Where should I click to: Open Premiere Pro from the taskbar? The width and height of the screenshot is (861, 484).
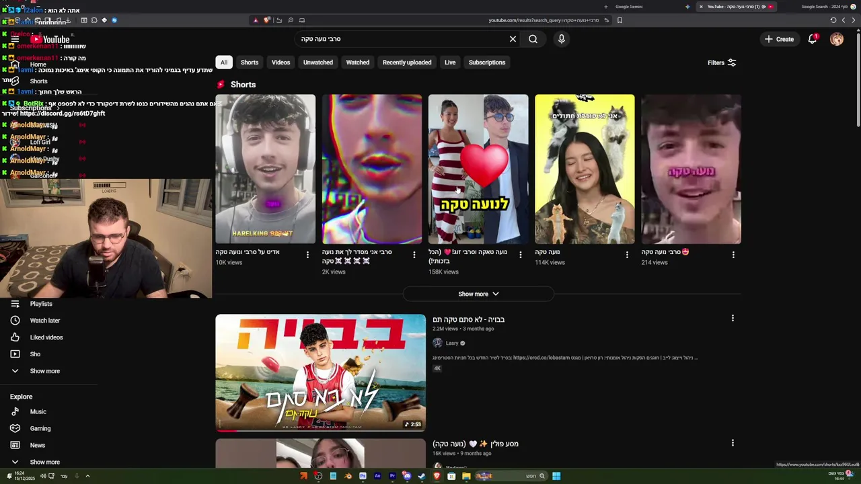point(392,476)
